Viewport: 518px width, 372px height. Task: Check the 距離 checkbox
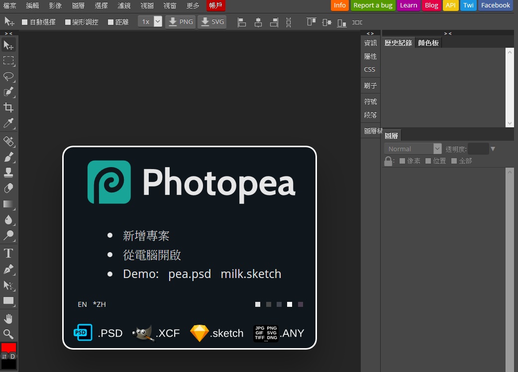[x=110, y=22]
